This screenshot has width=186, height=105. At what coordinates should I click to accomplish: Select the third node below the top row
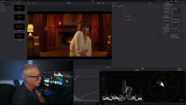(129, 18)
